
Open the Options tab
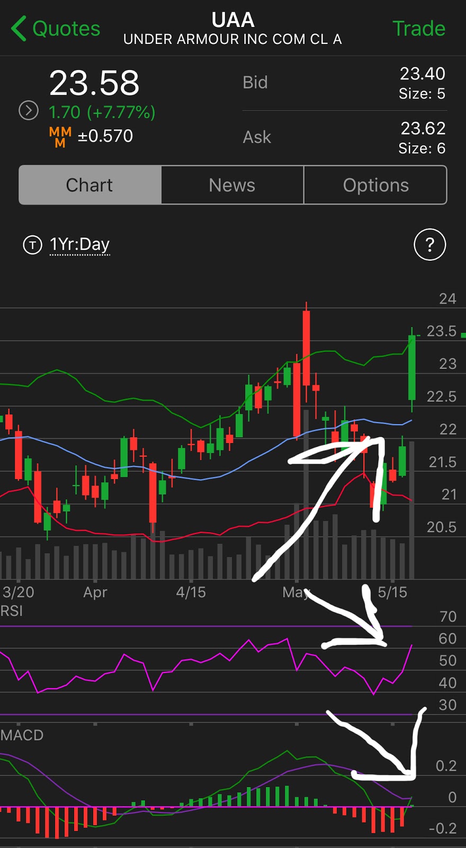375,185
